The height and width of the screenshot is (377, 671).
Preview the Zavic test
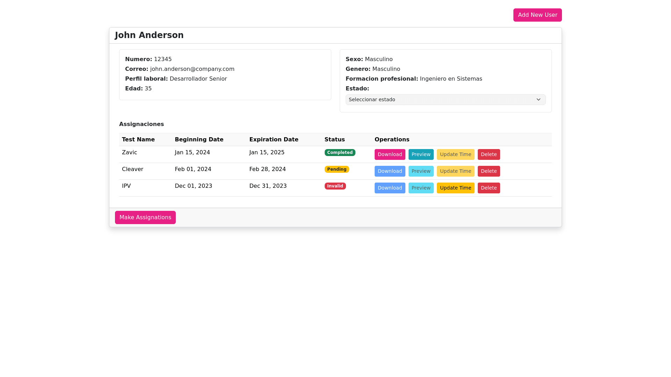421,155
